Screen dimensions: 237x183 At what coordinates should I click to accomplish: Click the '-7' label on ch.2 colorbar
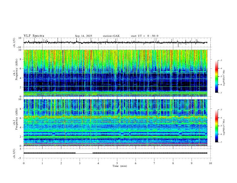[221, 142]
